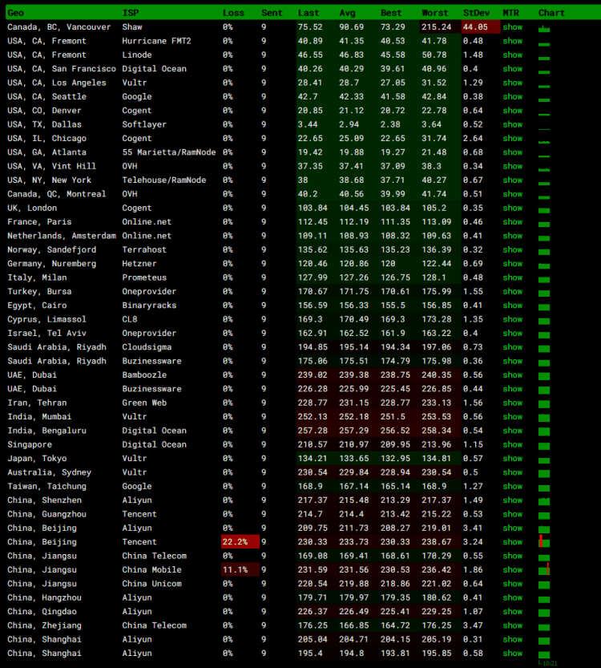Click 'Prometeus' ISP cell
The image size is (601, 668).
click(x=144, y=277)
